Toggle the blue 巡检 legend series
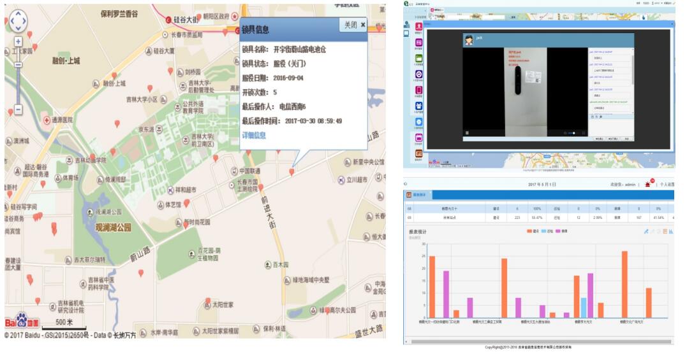This screenshot has width=687, height=354. 547,231
